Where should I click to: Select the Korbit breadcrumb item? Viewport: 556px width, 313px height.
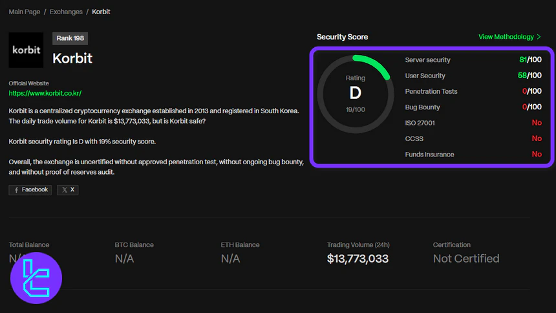coord(101,12)
